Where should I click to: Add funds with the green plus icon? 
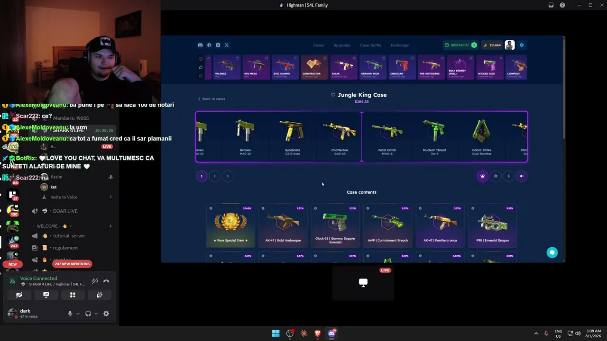point(474,45)
